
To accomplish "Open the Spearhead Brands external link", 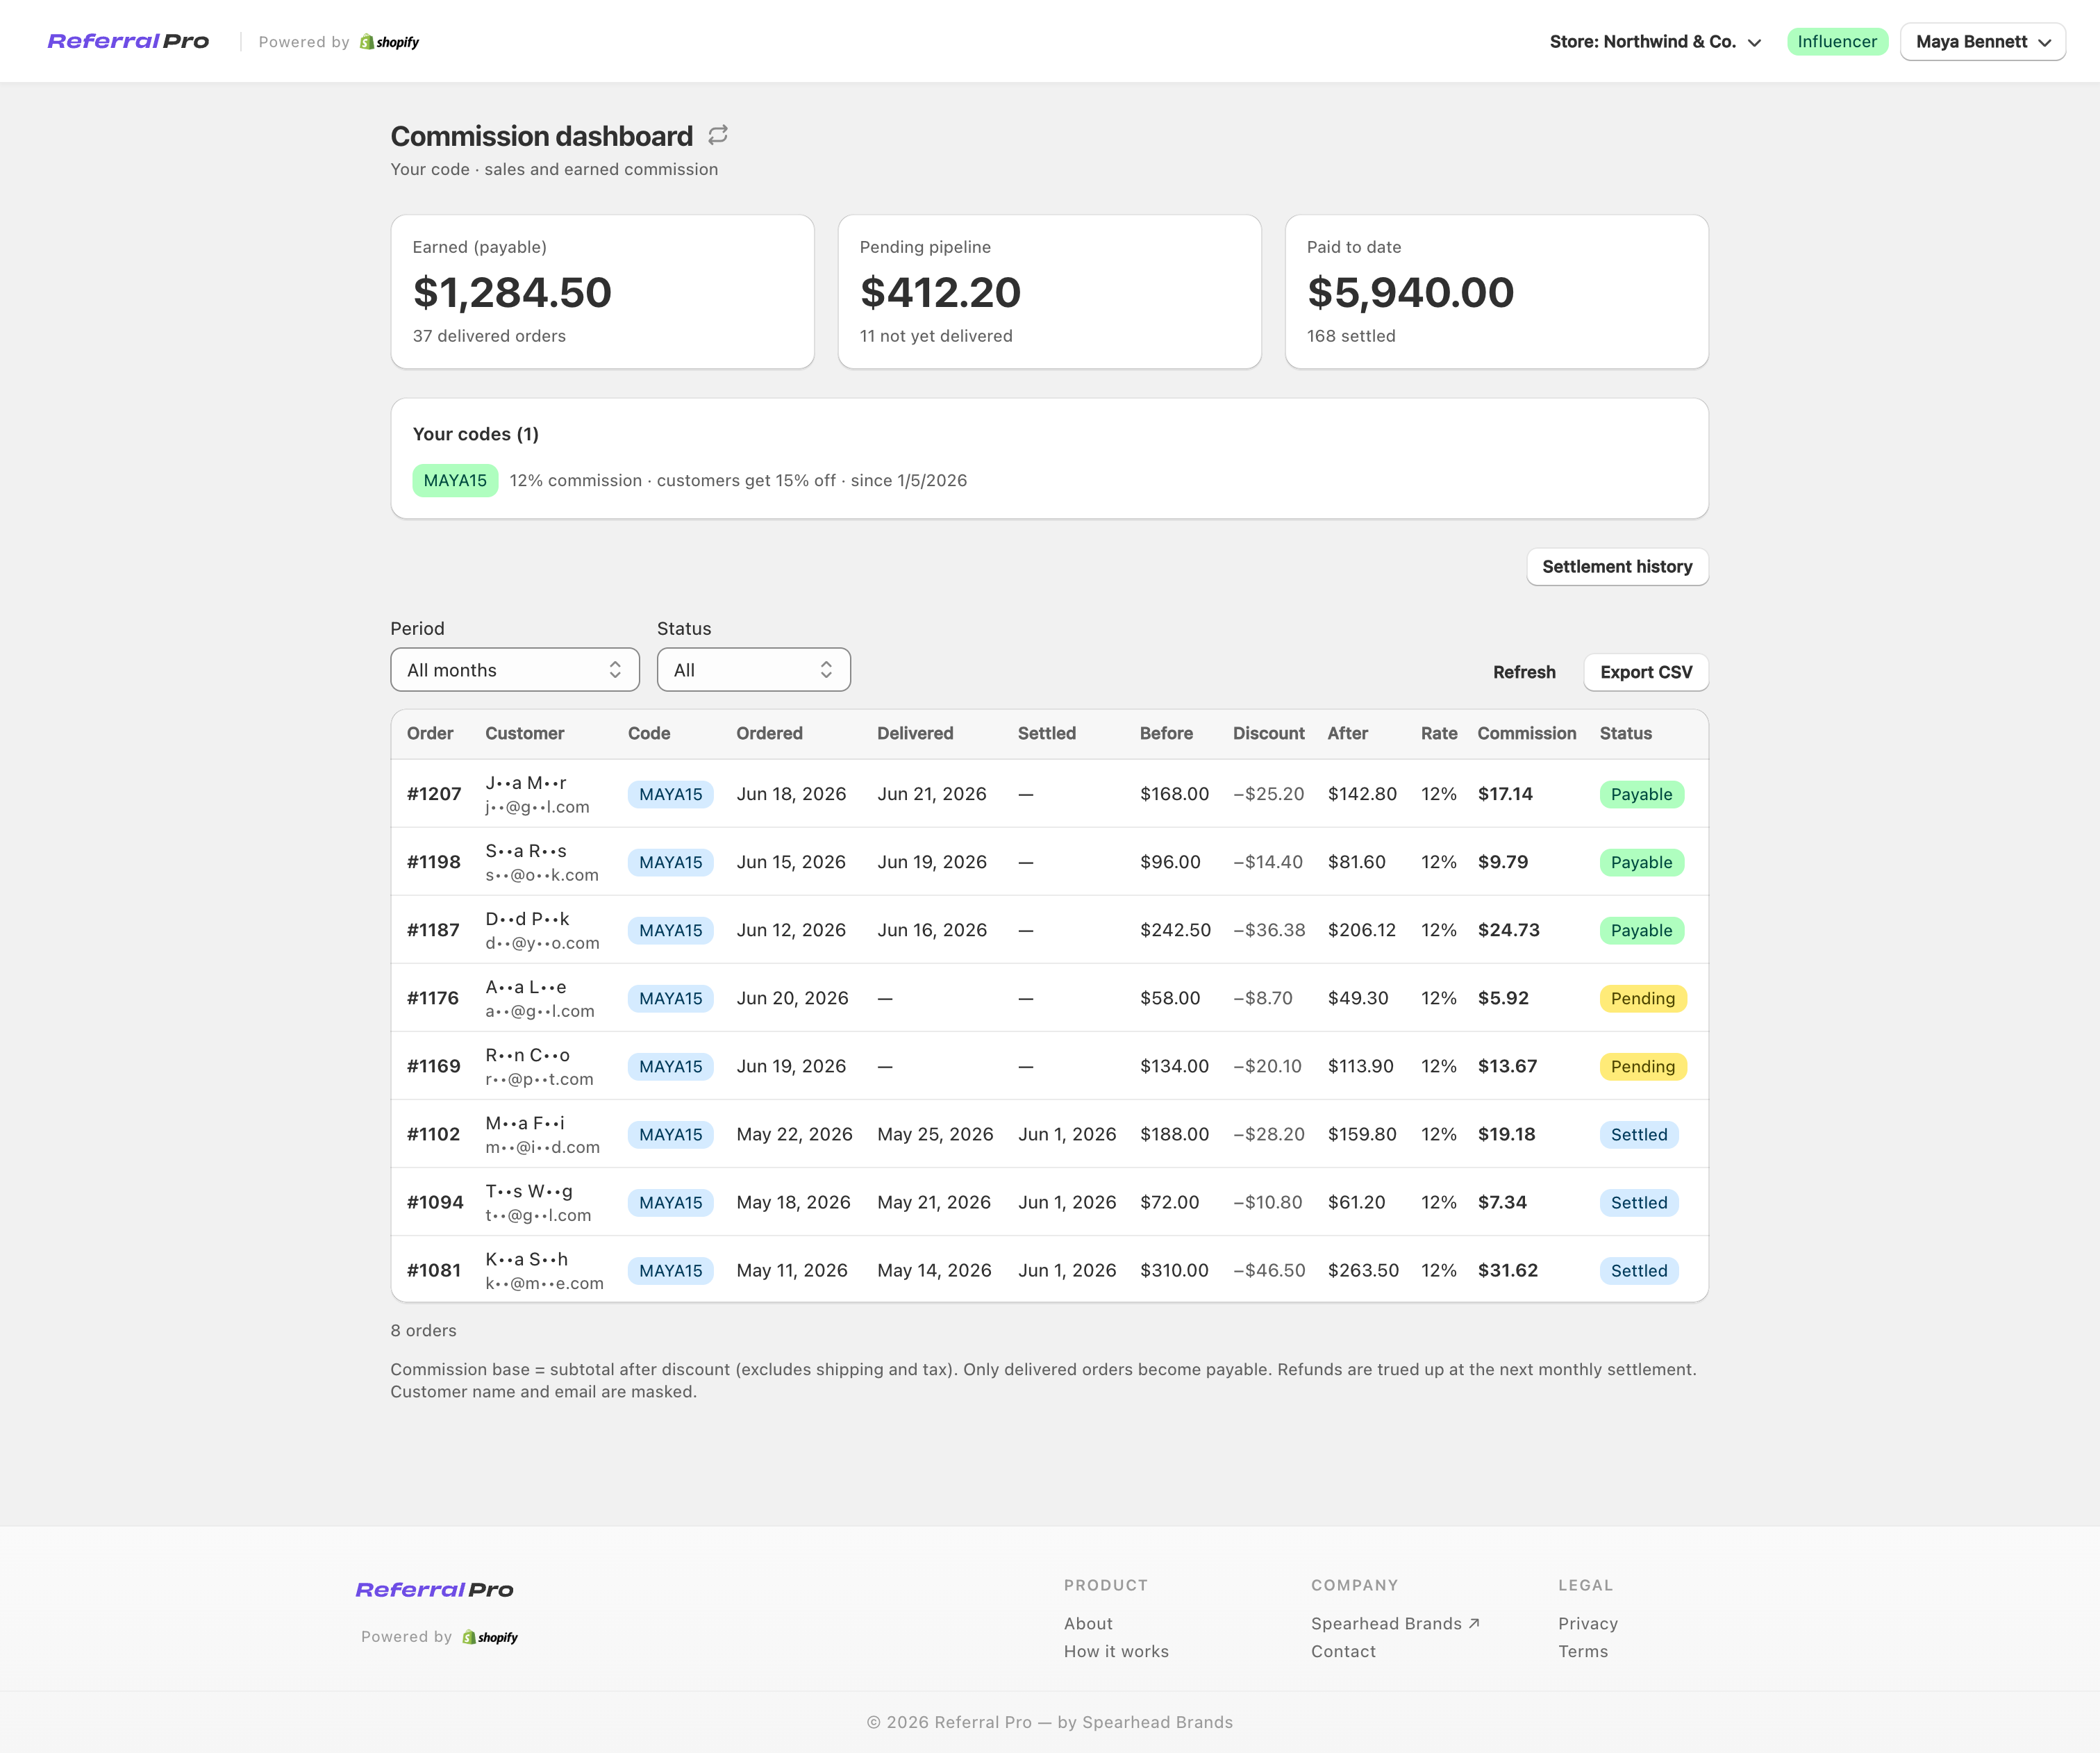I will 1395,1624.
